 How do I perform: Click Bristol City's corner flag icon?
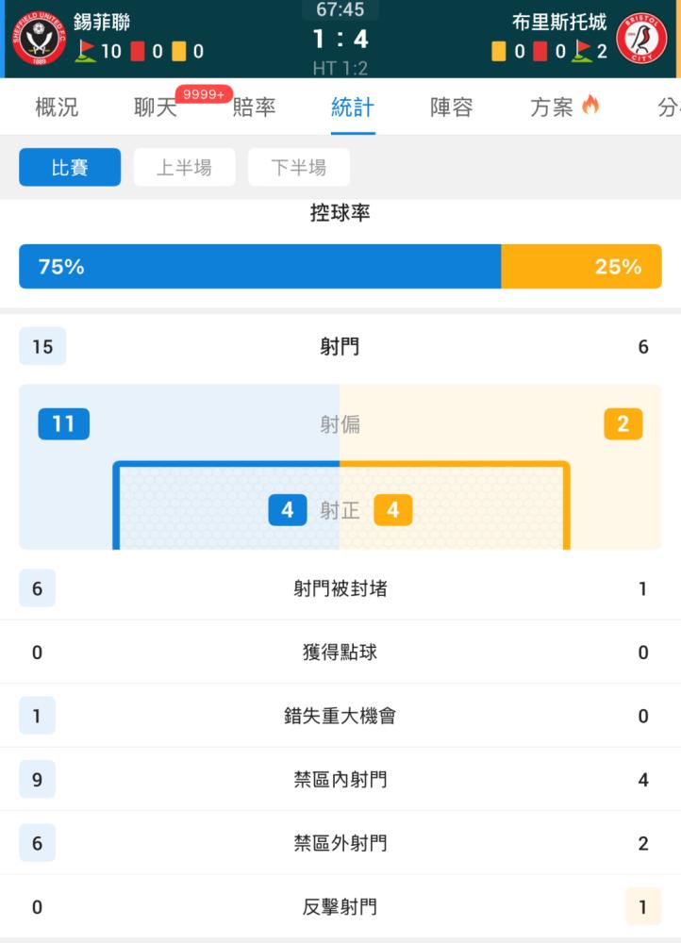tap(582, 51)
